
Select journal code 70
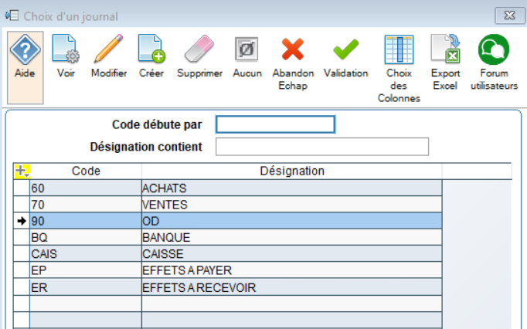86,205
